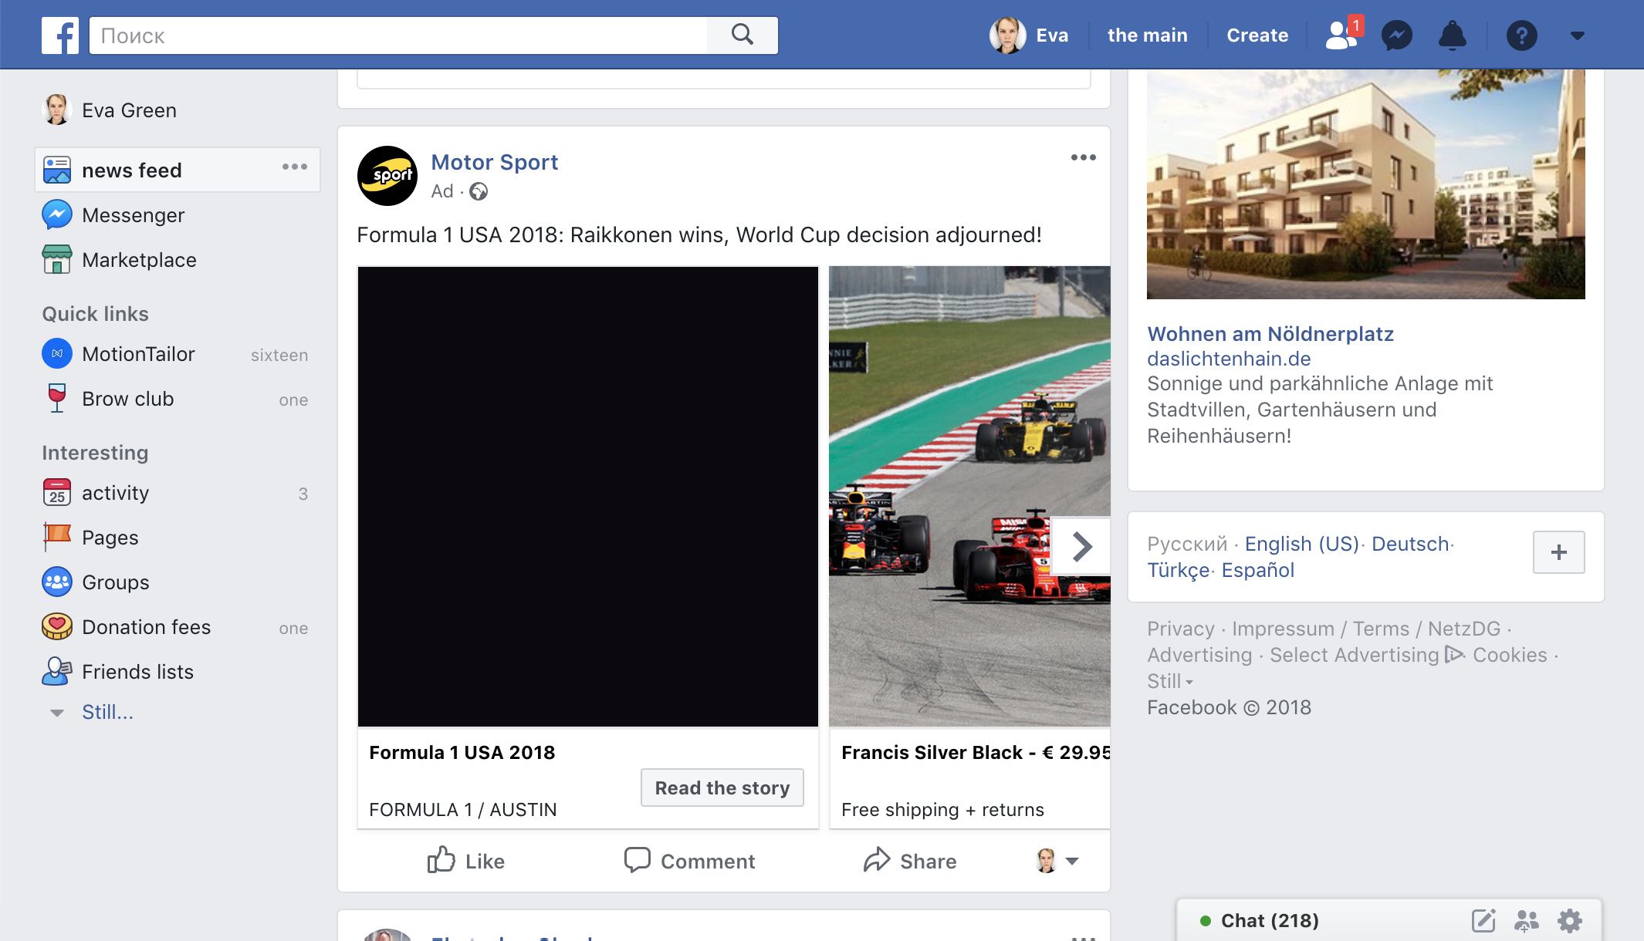The height and width of the screenshot is (941, 1644).
Task: Advance carousel with next arrow
Action: coord(1082,546)
